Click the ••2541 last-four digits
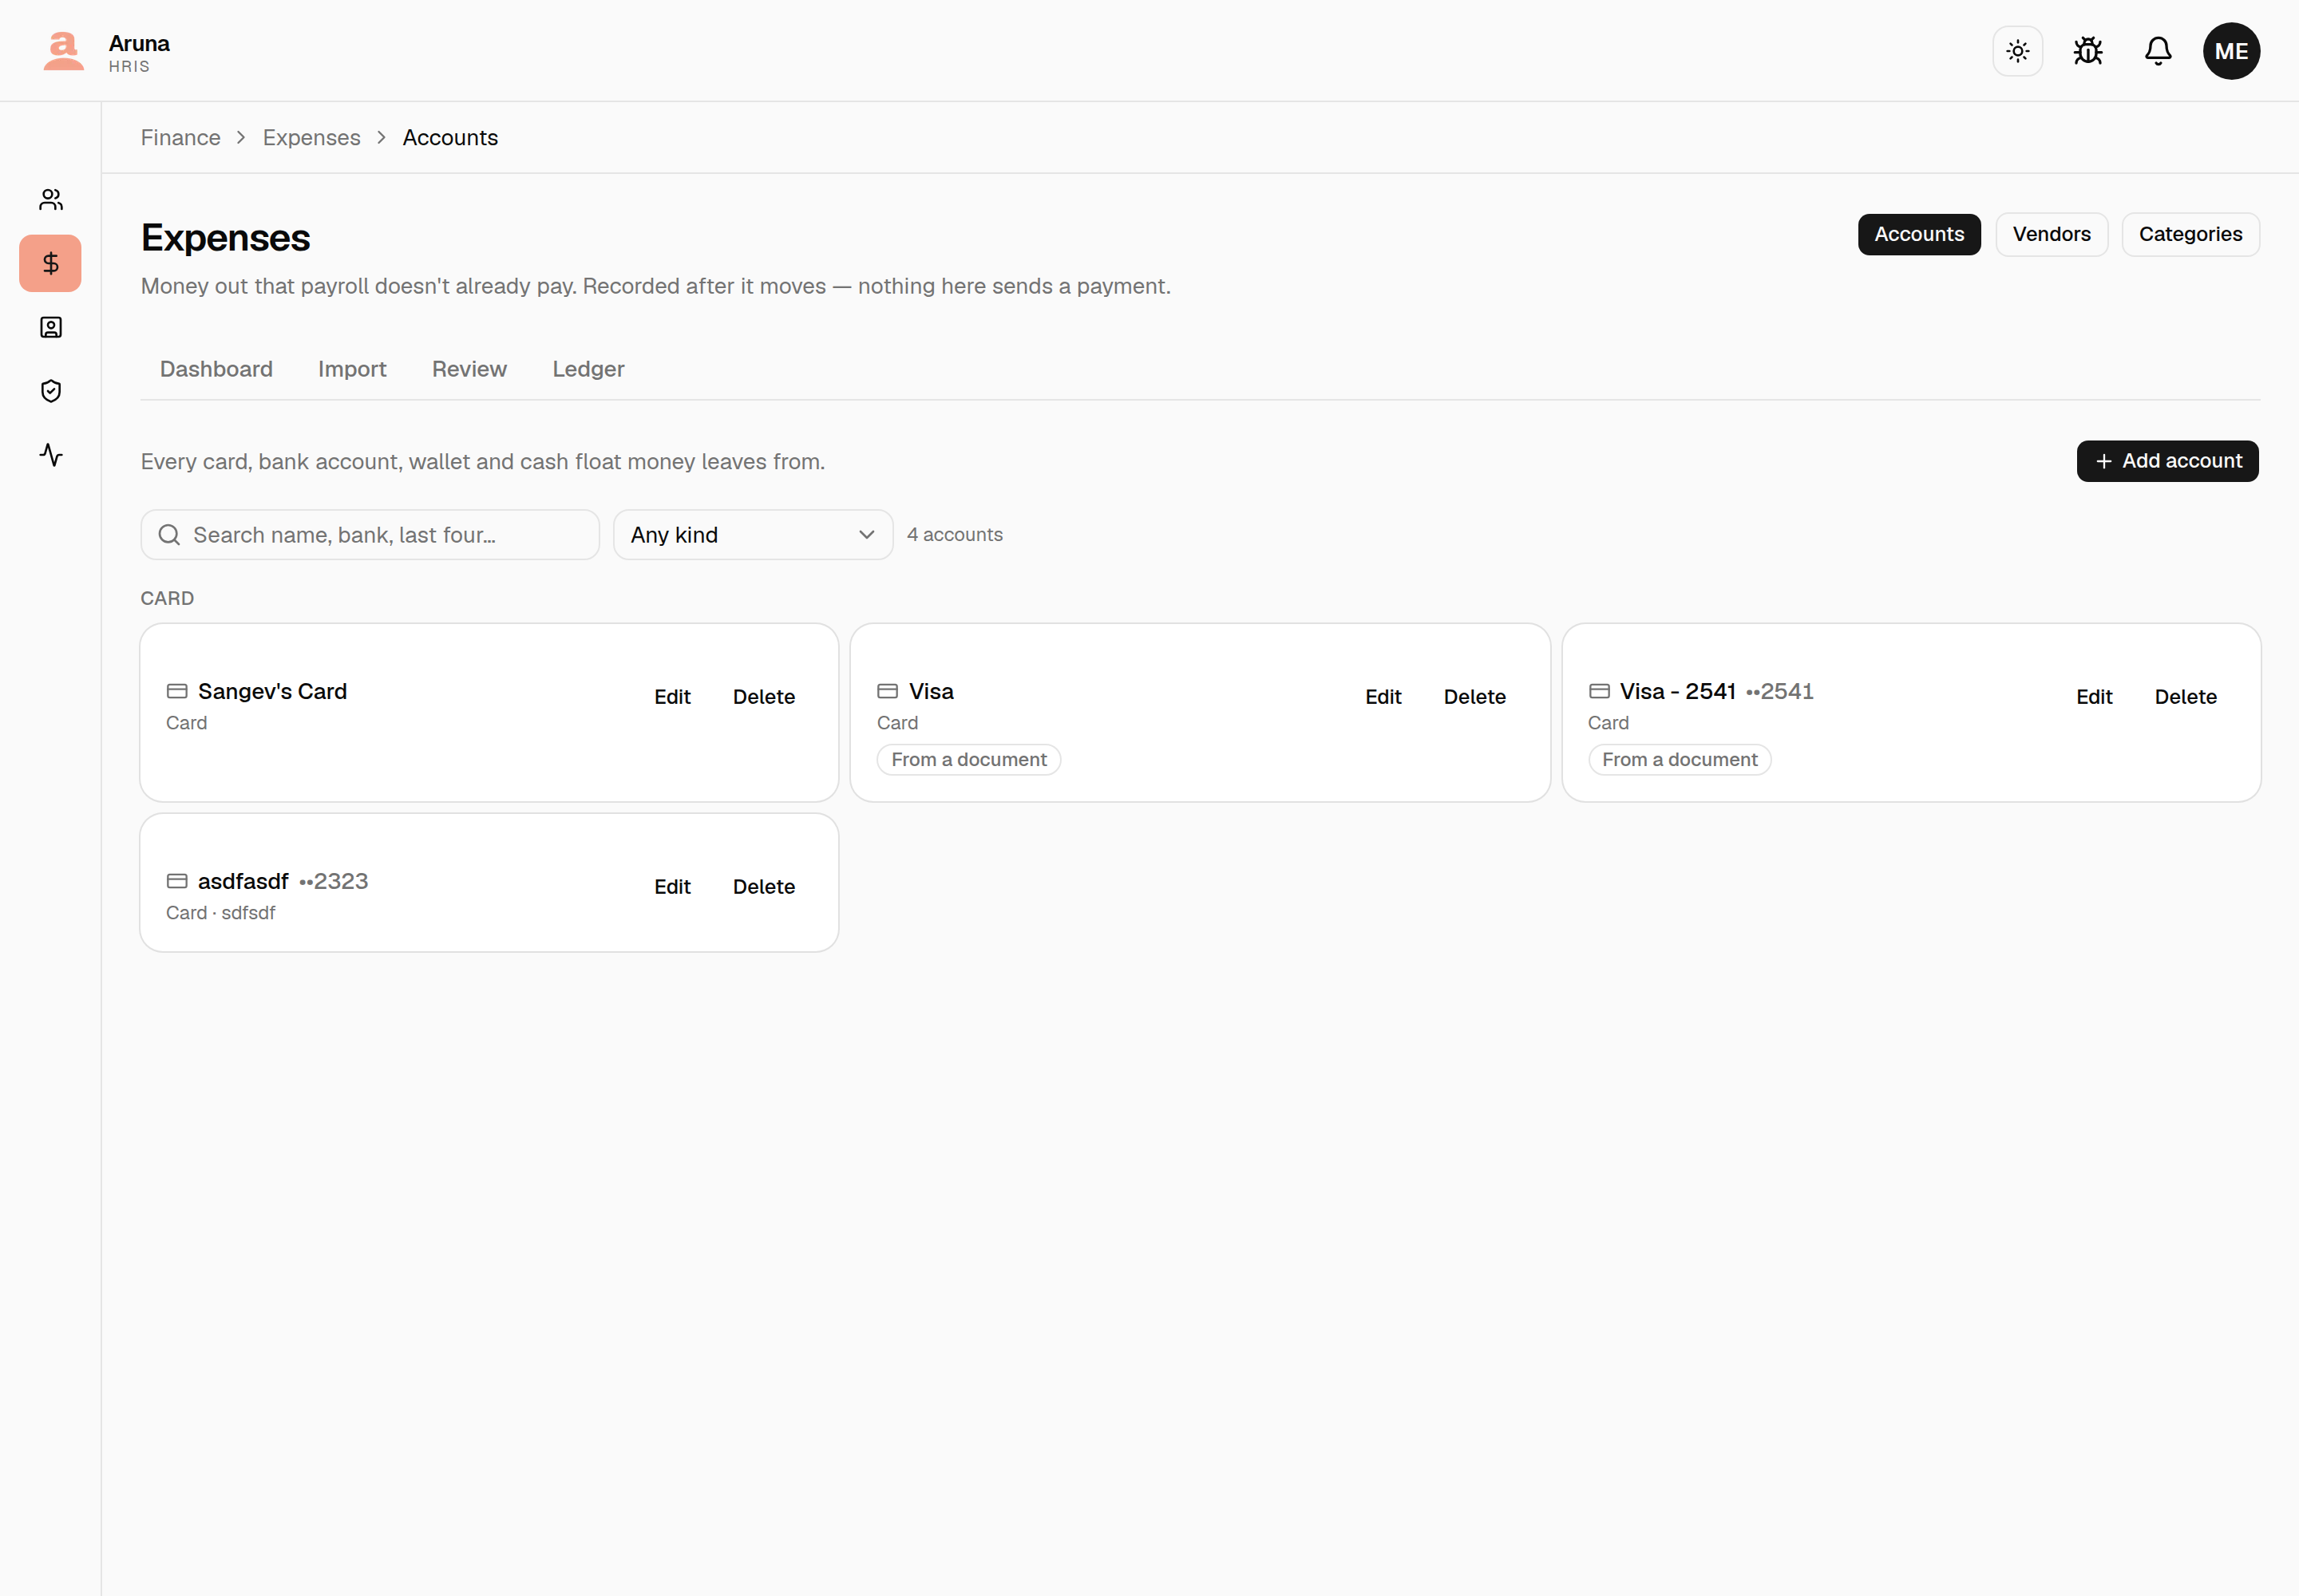Viewport: 2299px width, 1596px height. point(1779,691)
